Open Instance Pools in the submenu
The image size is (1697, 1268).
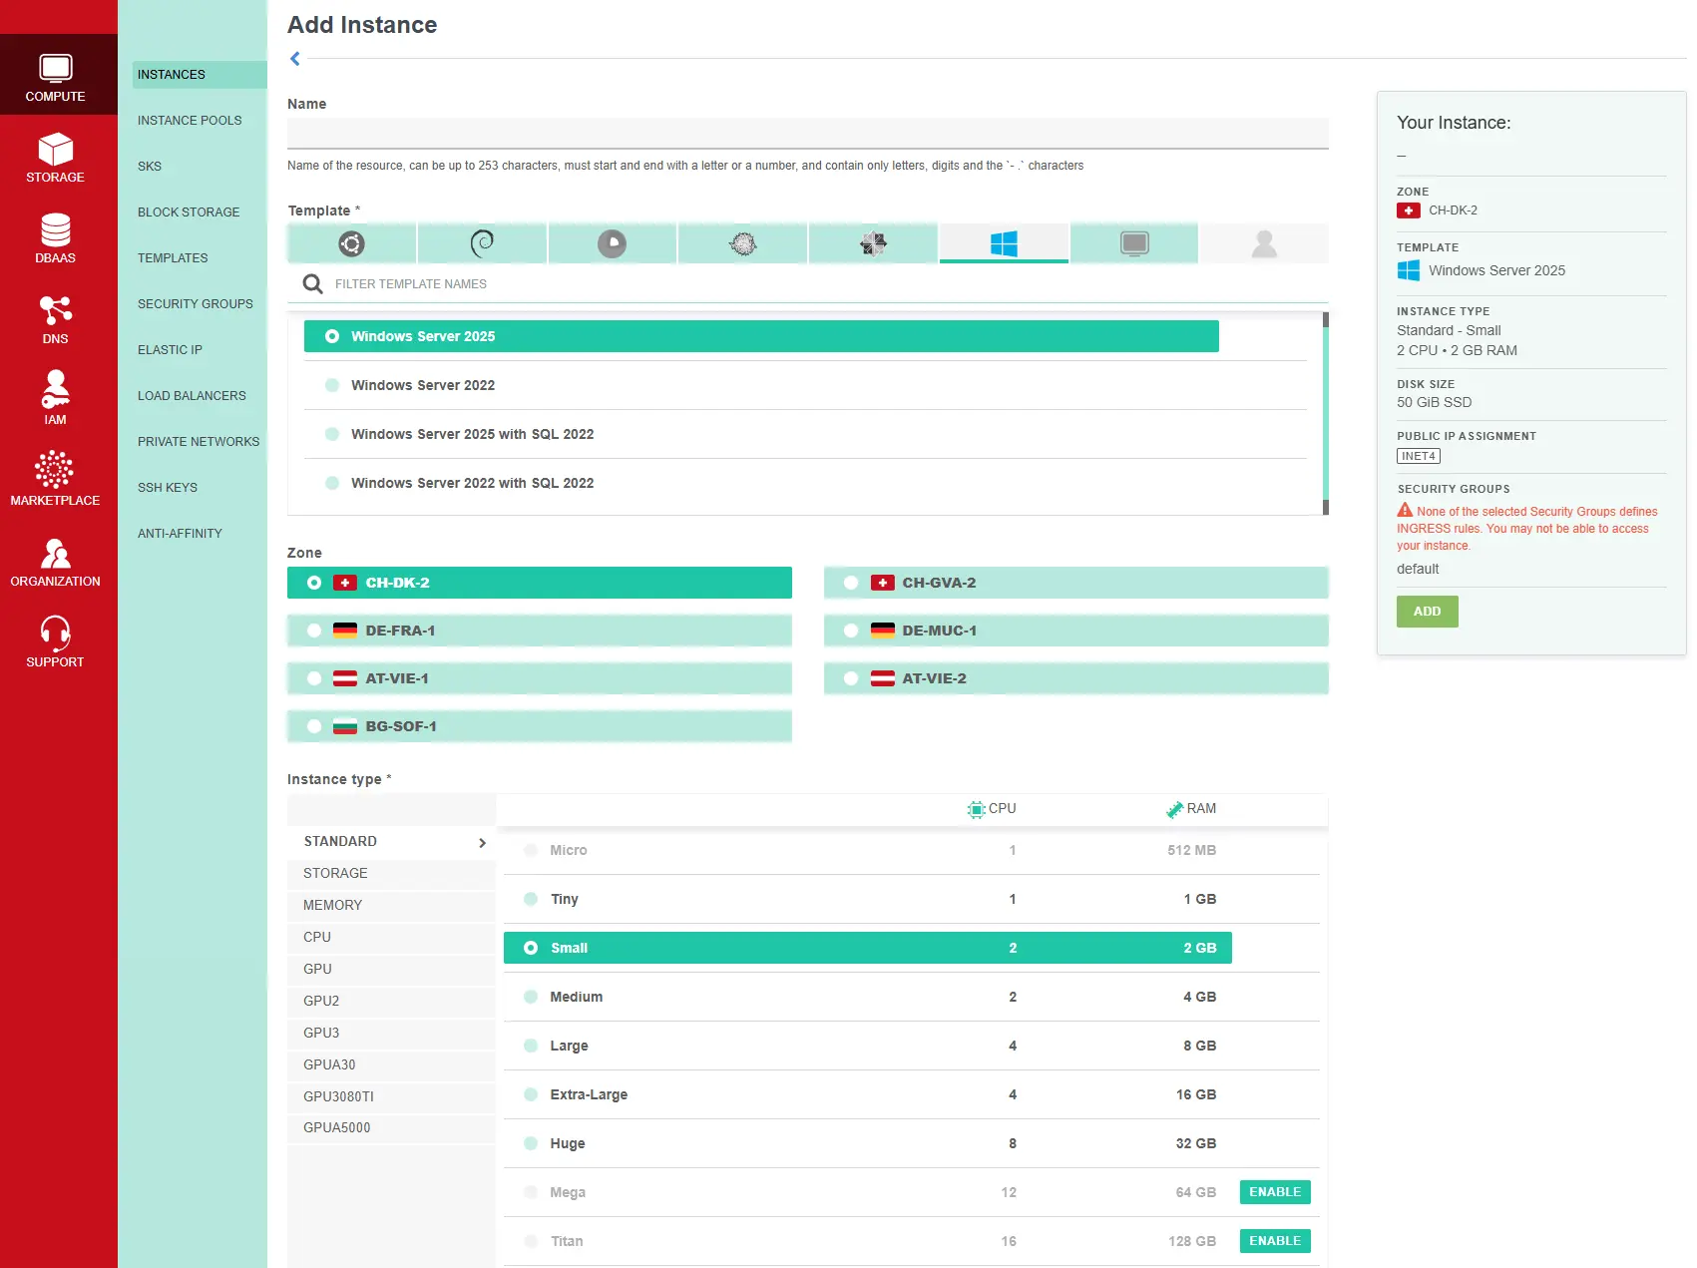coord(190,121)
